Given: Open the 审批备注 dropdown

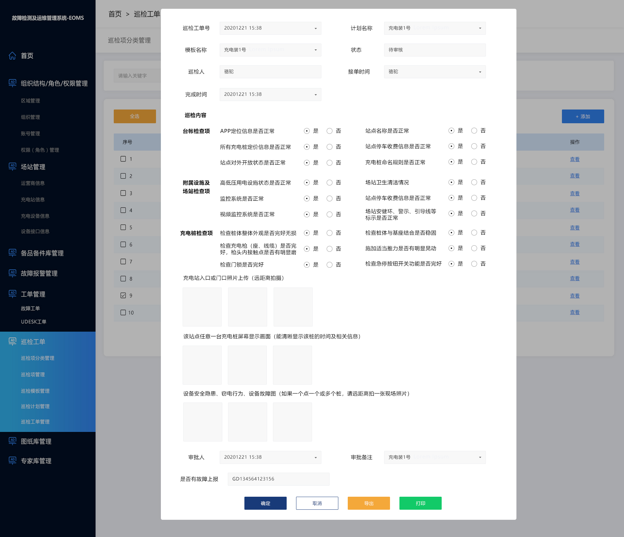Looking at the screenshot, I should [x=435, y=457].
